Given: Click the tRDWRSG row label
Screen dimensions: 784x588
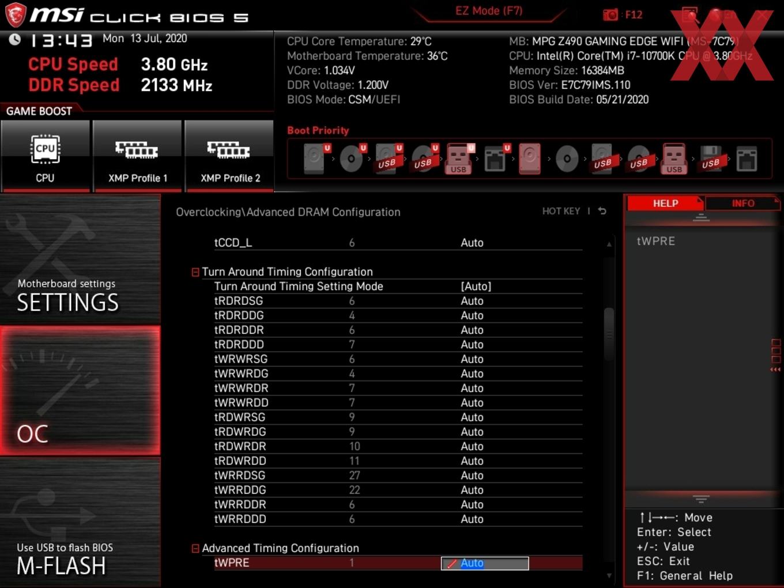Looking at the screenshot, I should (240, 417).
